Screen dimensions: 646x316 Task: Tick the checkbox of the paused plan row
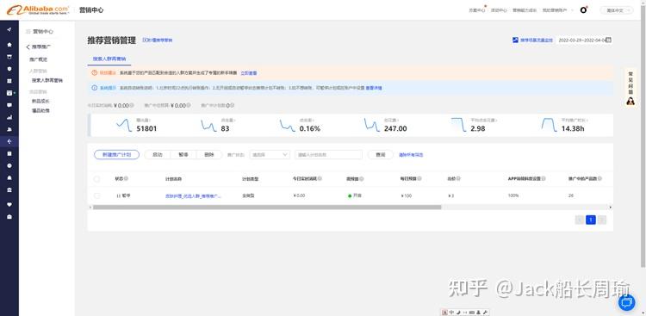[96, 195]
